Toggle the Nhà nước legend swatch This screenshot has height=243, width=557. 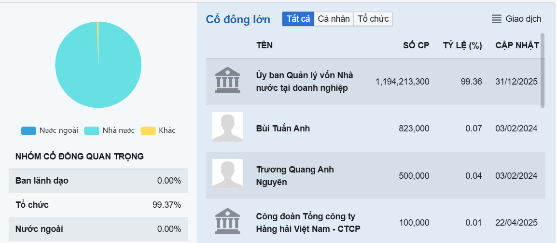point(91,130)
